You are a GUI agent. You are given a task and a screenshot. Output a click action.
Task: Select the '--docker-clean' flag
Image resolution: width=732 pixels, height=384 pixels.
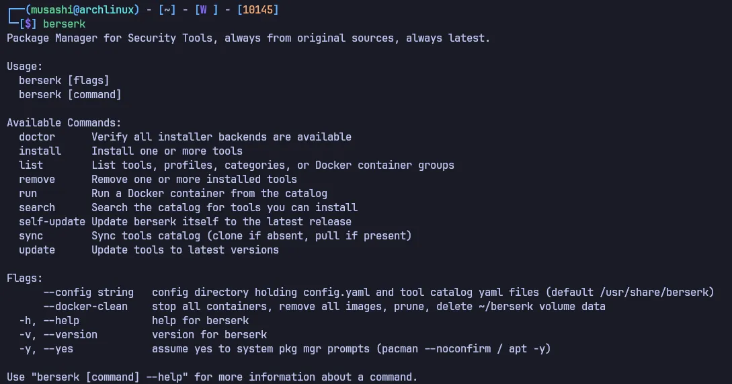pos(85,307)
